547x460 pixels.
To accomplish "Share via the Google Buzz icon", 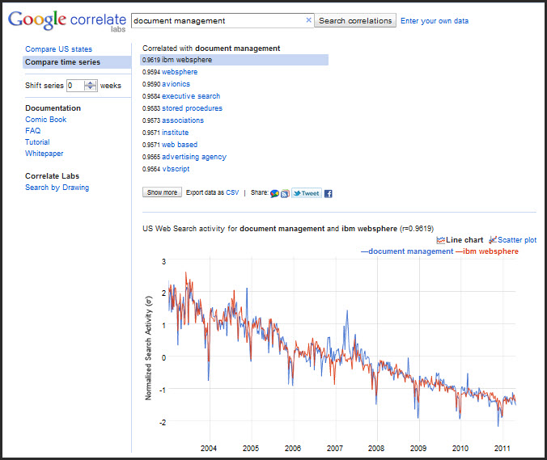I will click(x=274, y=193).
